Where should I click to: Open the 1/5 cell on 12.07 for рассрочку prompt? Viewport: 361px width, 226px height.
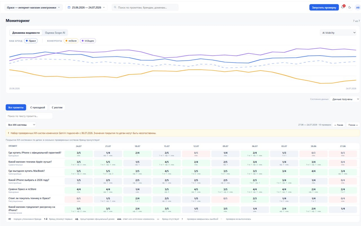(x=196, y=210)
